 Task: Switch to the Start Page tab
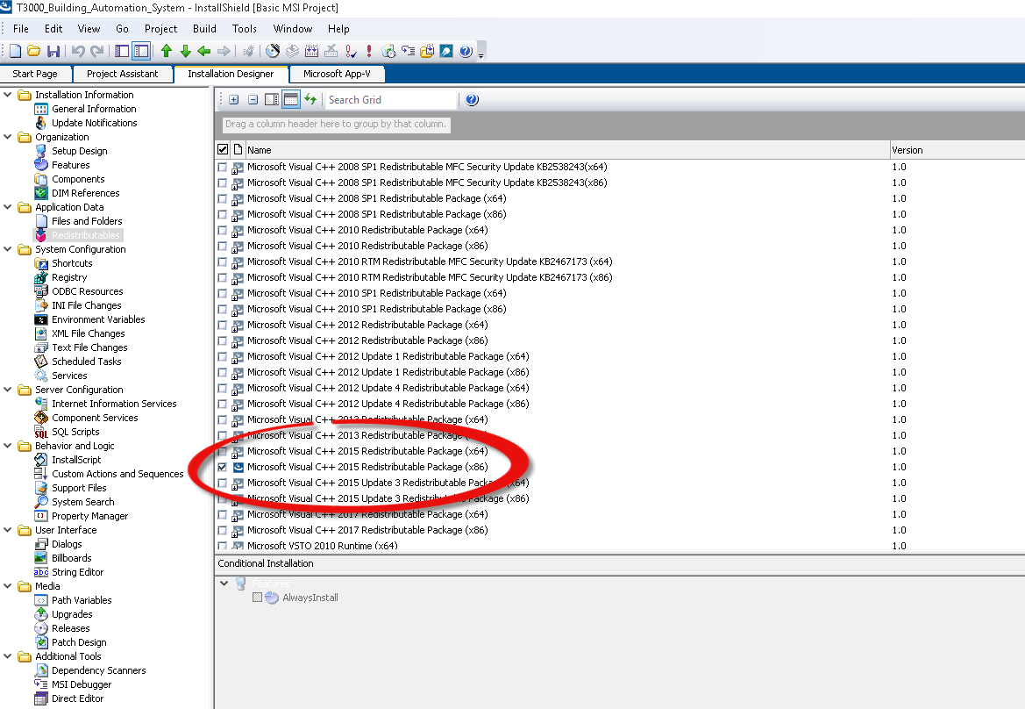pyautogui.click(x=35, y=74)
